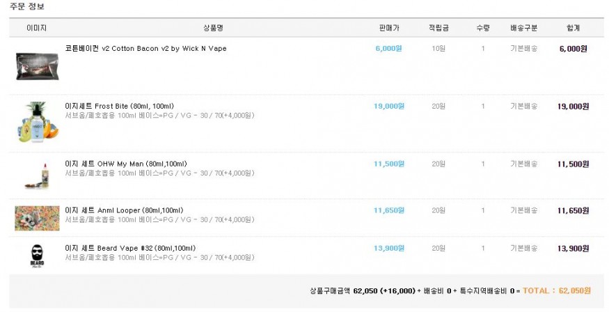The height and width of the screenshot is (312, 609).
Task: Click the 19,000원 sale price of Frost Bite
Action: [388, 107]
